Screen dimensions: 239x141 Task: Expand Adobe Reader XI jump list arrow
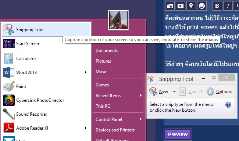pos(86,128)
